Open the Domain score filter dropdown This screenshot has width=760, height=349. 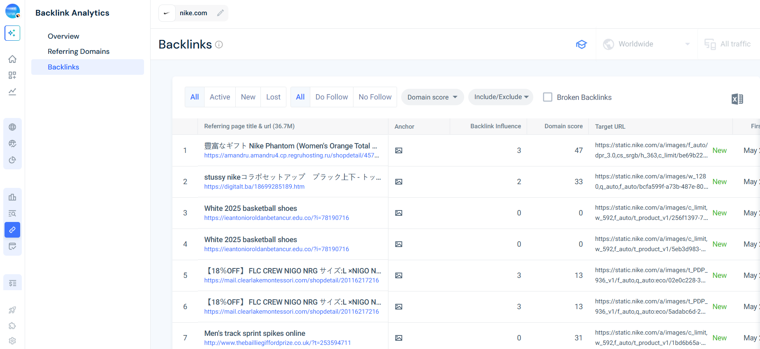coord(432,97)
